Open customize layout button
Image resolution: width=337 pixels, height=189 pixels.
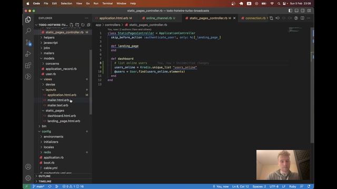pos(309,10)
